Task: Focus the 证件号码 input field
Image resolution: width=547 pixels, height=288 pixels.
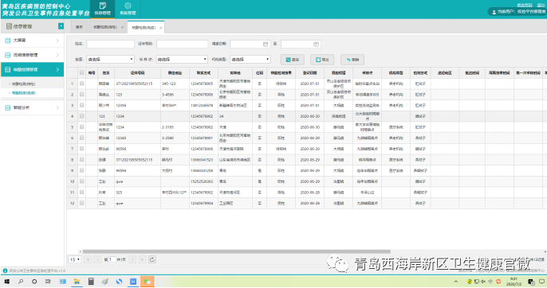Action: 182,45
